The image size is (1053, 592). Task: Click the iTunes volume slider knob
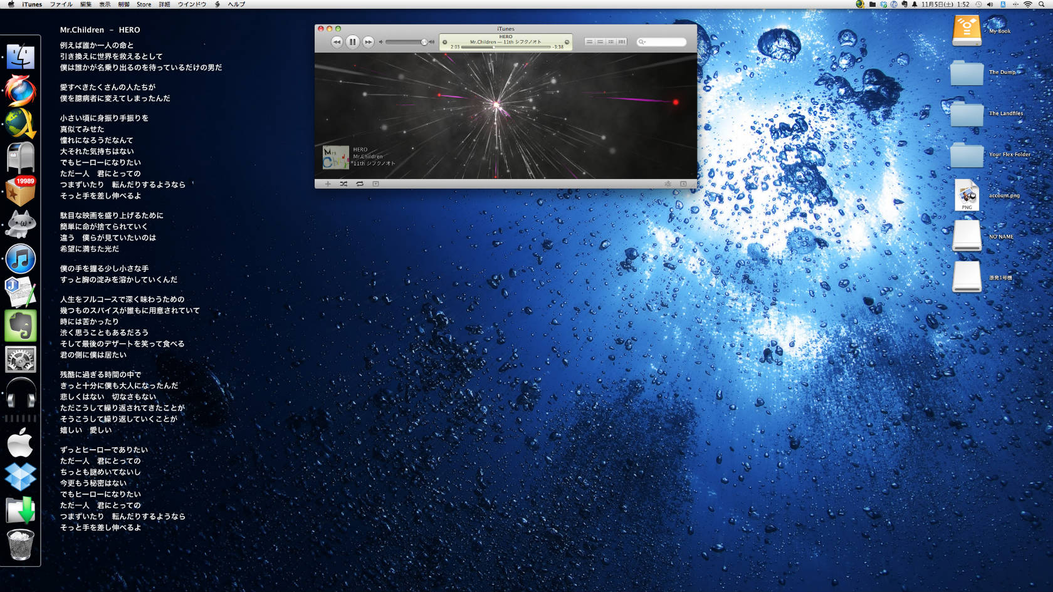click(424, 42)
